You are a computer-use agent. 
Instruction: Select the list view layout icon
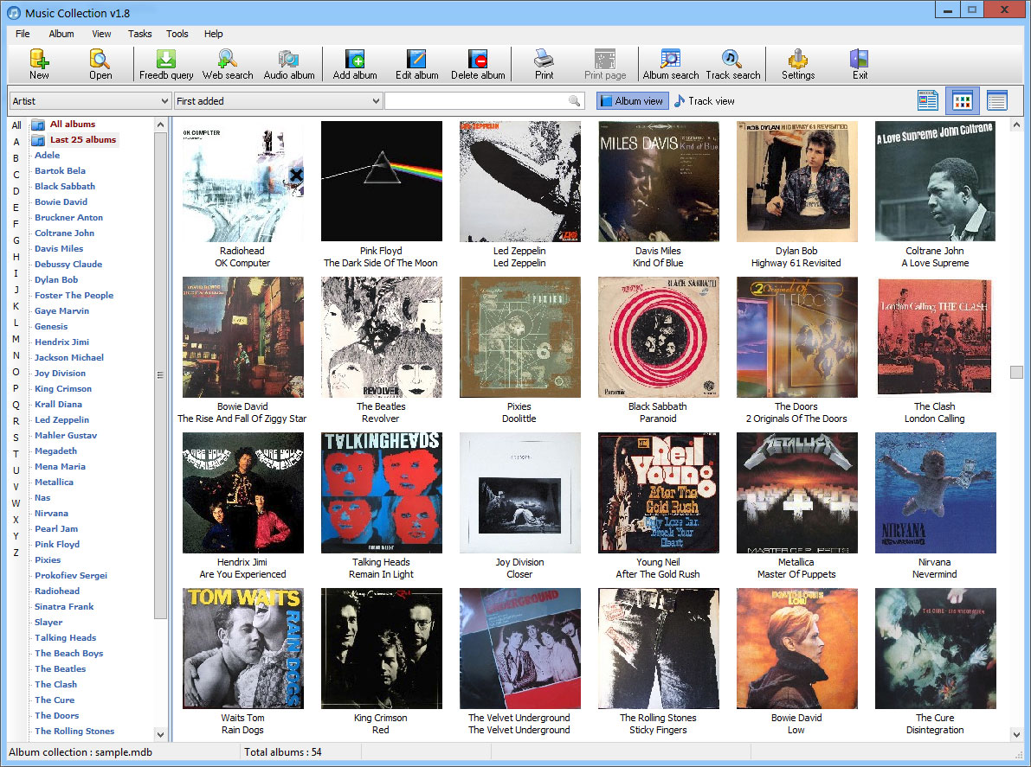[x=996, y=100]
